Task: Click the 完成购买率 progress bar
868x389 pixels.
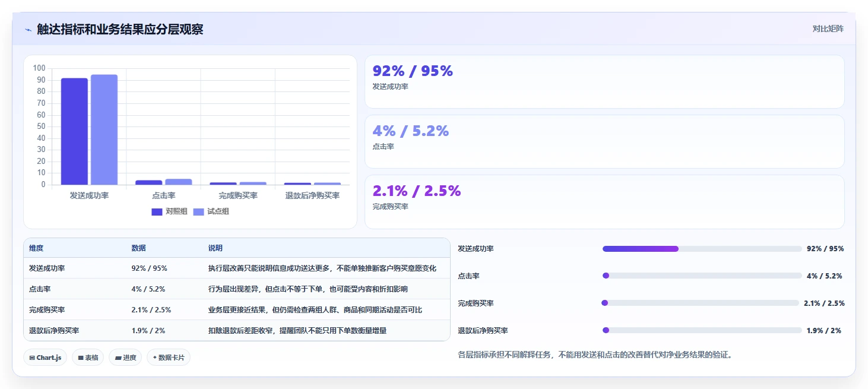Action: (701, 303)
